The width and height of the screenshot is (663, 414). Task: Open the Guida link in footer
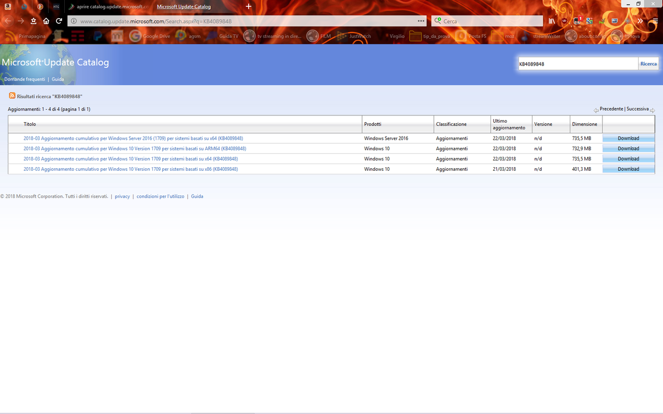tap(197, 197)
